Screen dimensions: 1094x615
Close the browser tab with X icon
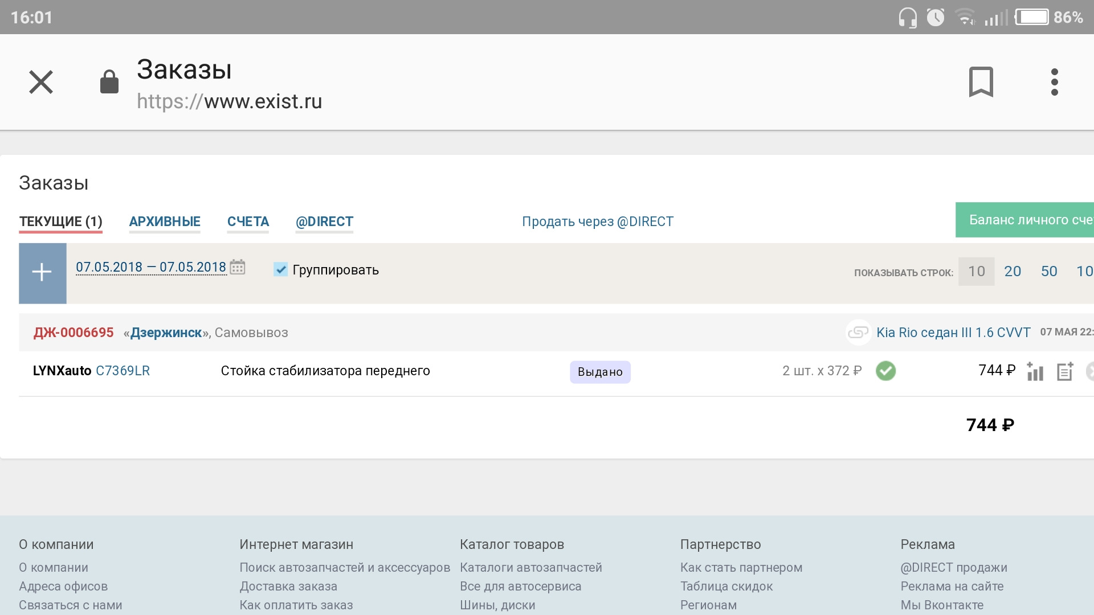(41, 82)
